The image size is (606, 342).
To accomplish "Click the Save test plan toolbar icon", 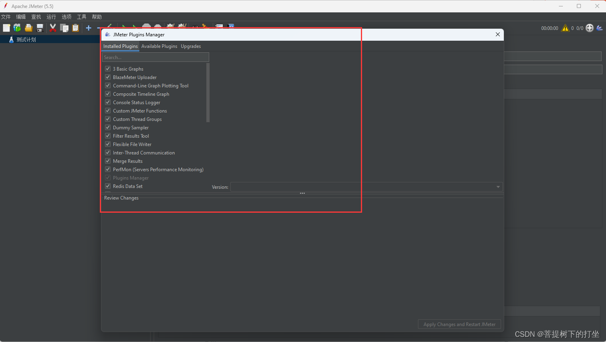I will click(x=40, y=28).
